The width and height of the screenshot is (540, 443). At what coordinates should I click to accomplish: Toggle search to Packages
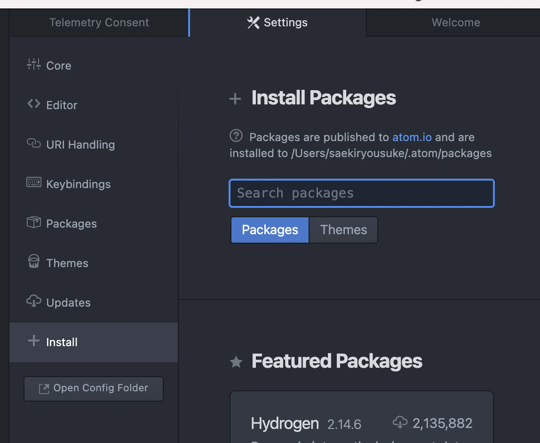tap(270, 230)
